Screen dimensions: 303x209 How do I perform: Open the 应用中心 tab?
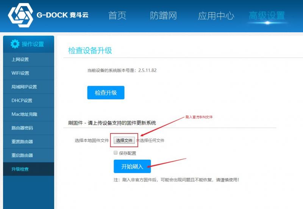[216, 16]
